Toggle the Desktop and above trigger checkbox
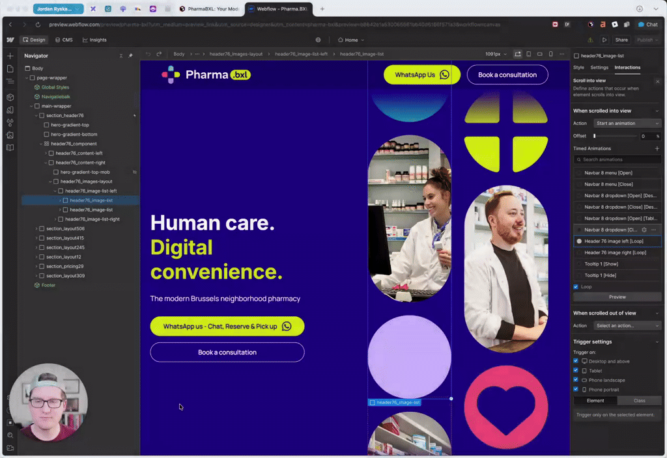Image resolution: width=667 pixels, height=458 pixels. [x=576, y=361]
